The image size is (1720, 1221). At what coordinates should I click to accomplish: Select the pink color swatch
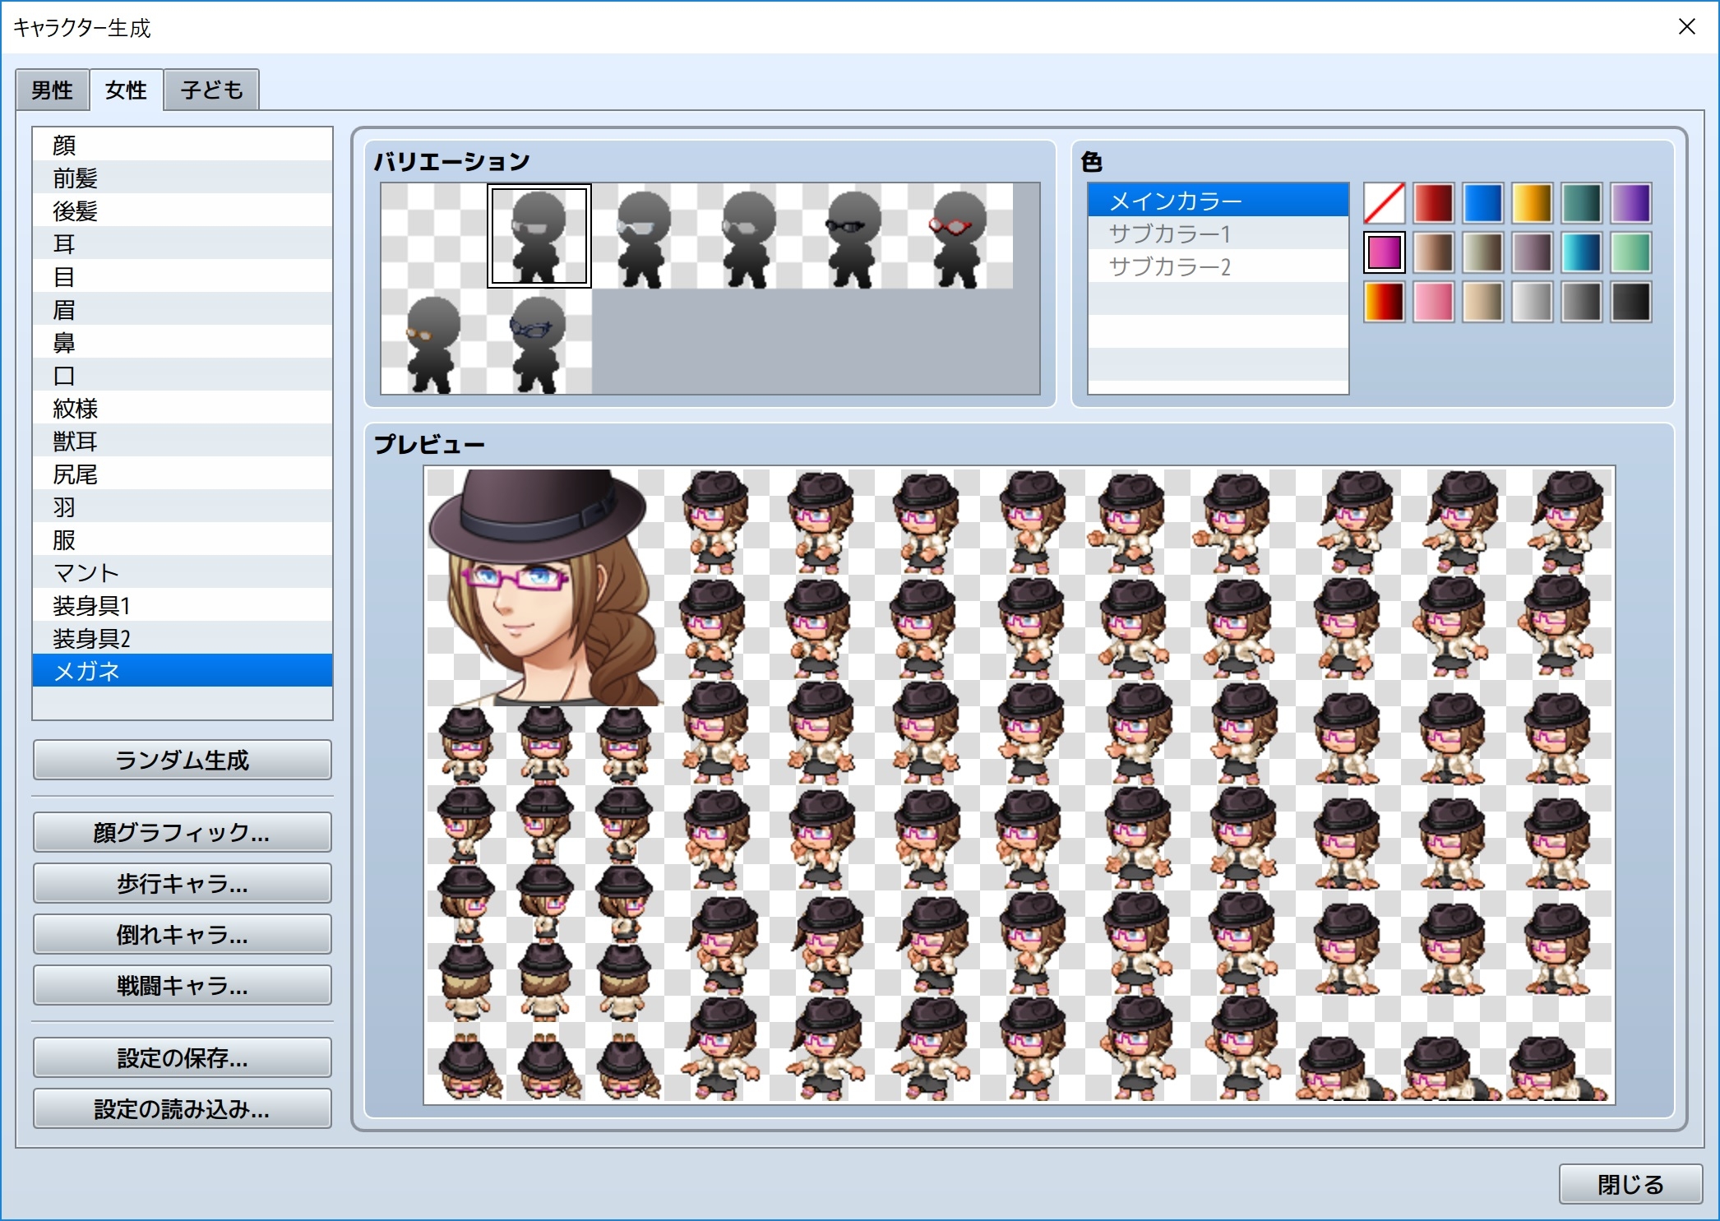[x=1433, y=302]
